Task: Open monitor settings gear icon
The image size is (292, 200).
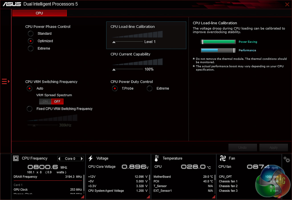Action: (x=287, y=160)
